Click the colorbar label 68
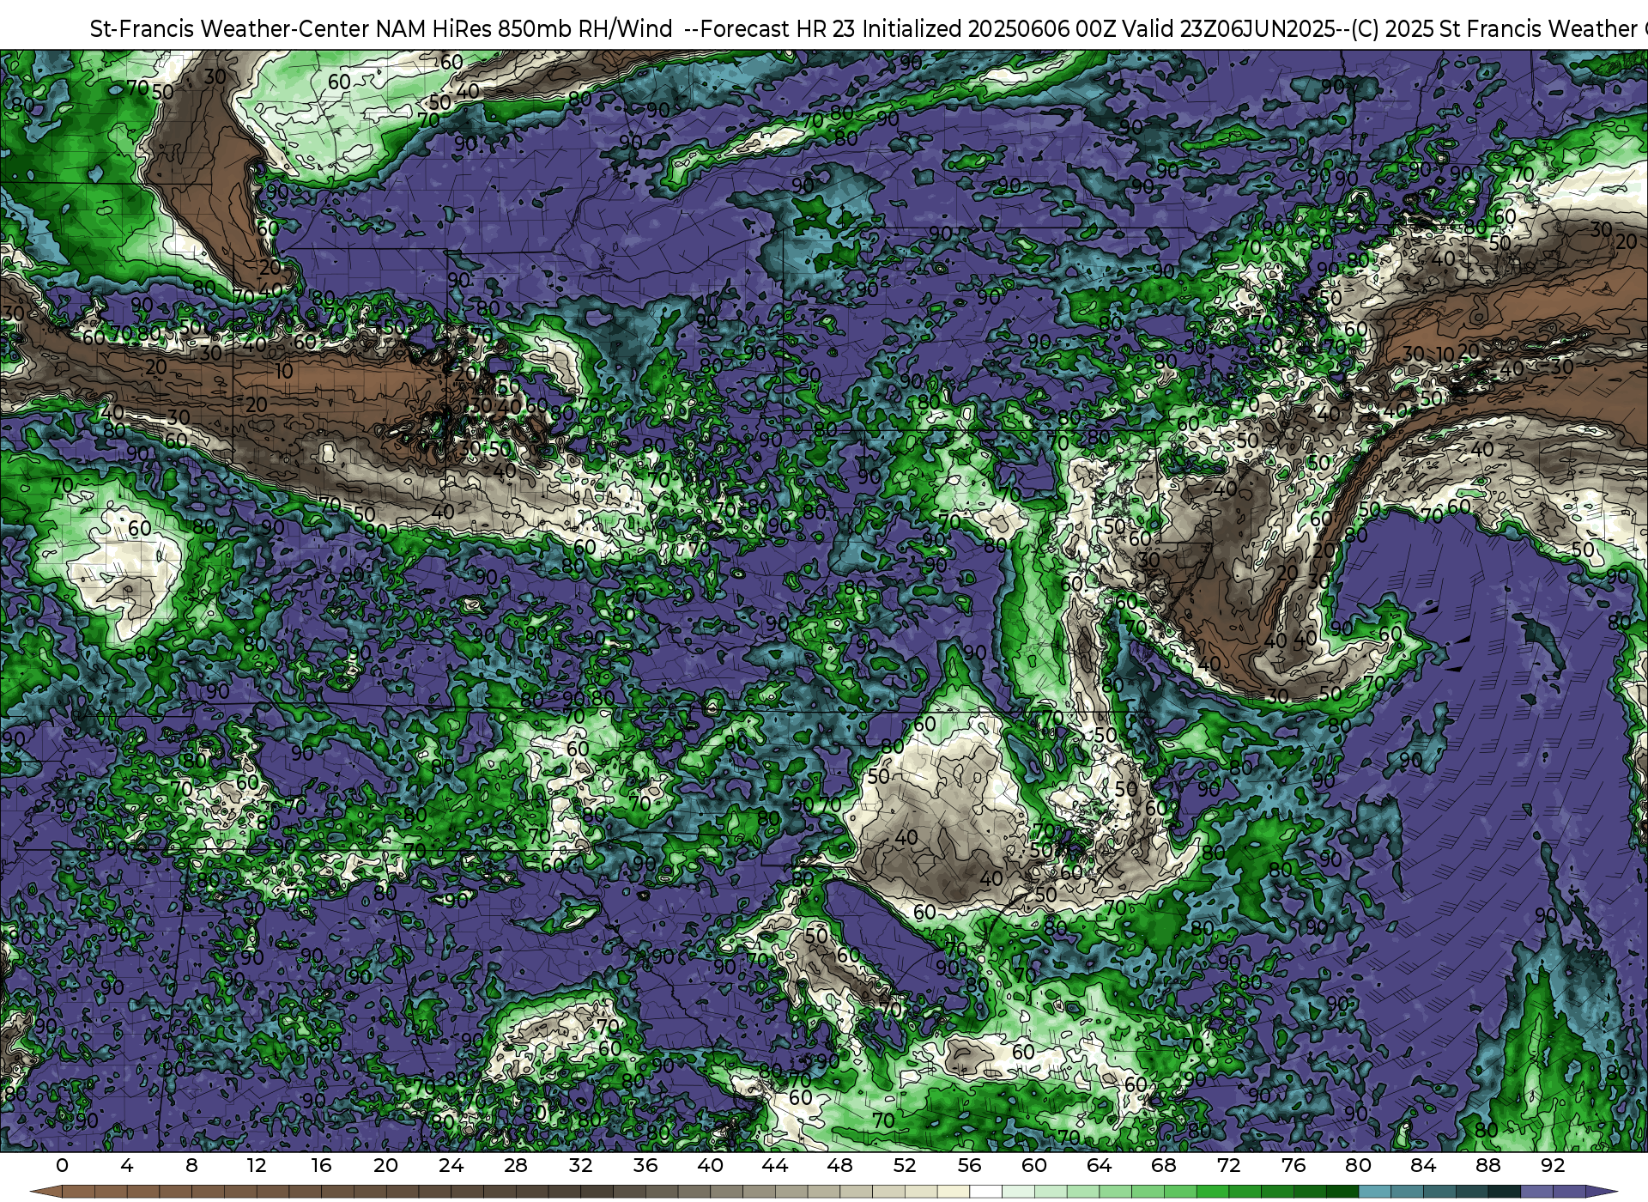This screenshot has width=1648, height=1202. [x=1164, y=1166]
